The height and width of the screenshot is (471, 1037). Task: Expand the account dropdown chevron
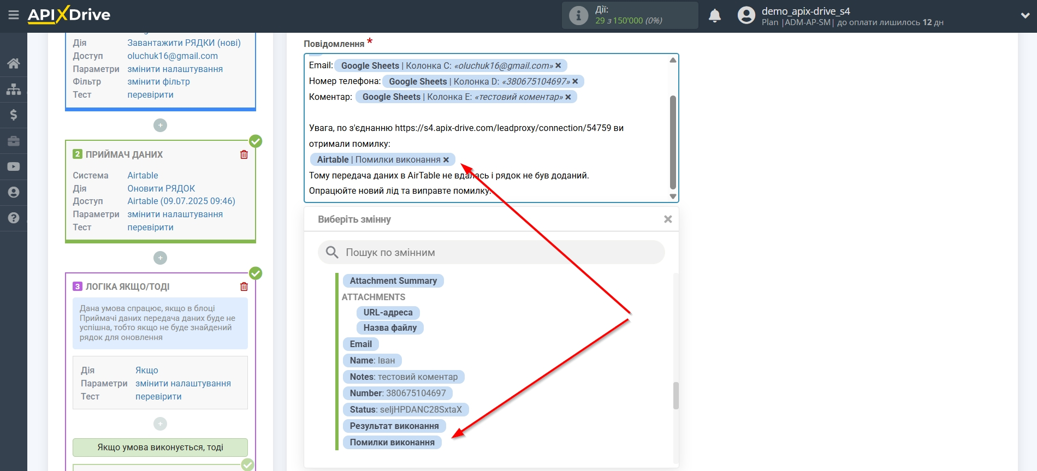[1025, 15]
